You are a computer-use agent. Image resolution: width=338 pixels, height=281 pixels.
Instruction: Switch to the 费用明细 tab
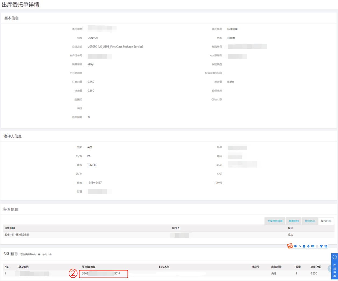[x=294, y=221]
